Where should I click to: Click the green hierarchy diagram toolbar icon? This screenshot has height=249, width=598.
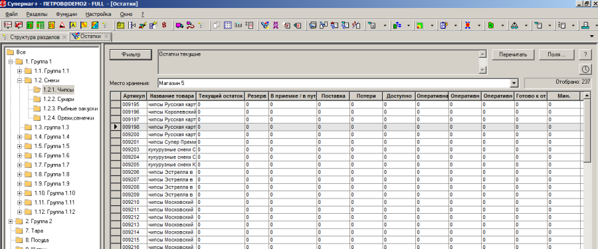pos(397,25)
